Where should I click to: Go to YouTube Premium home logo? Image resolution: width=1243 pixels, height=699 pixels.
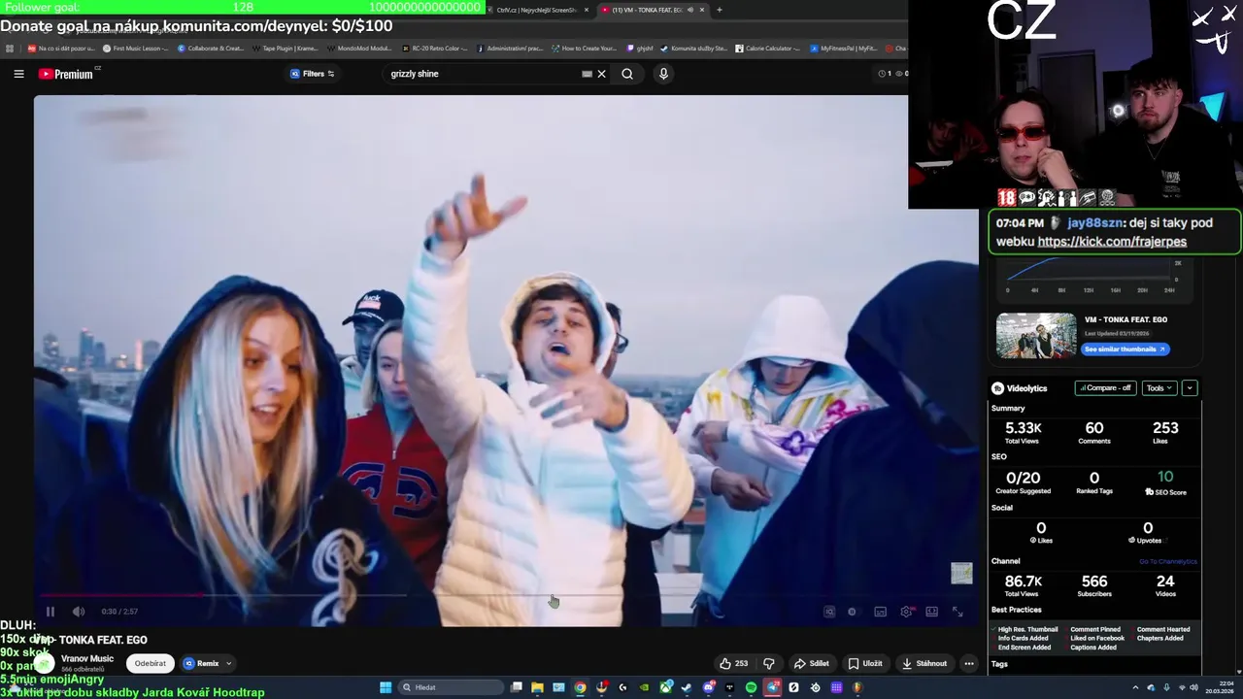tap(66, 74)
